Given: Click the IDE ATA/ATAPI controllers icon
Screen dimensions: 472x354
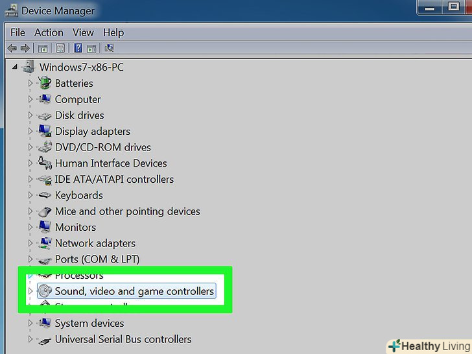Looking at the screenshot, I should coord(45,180).
